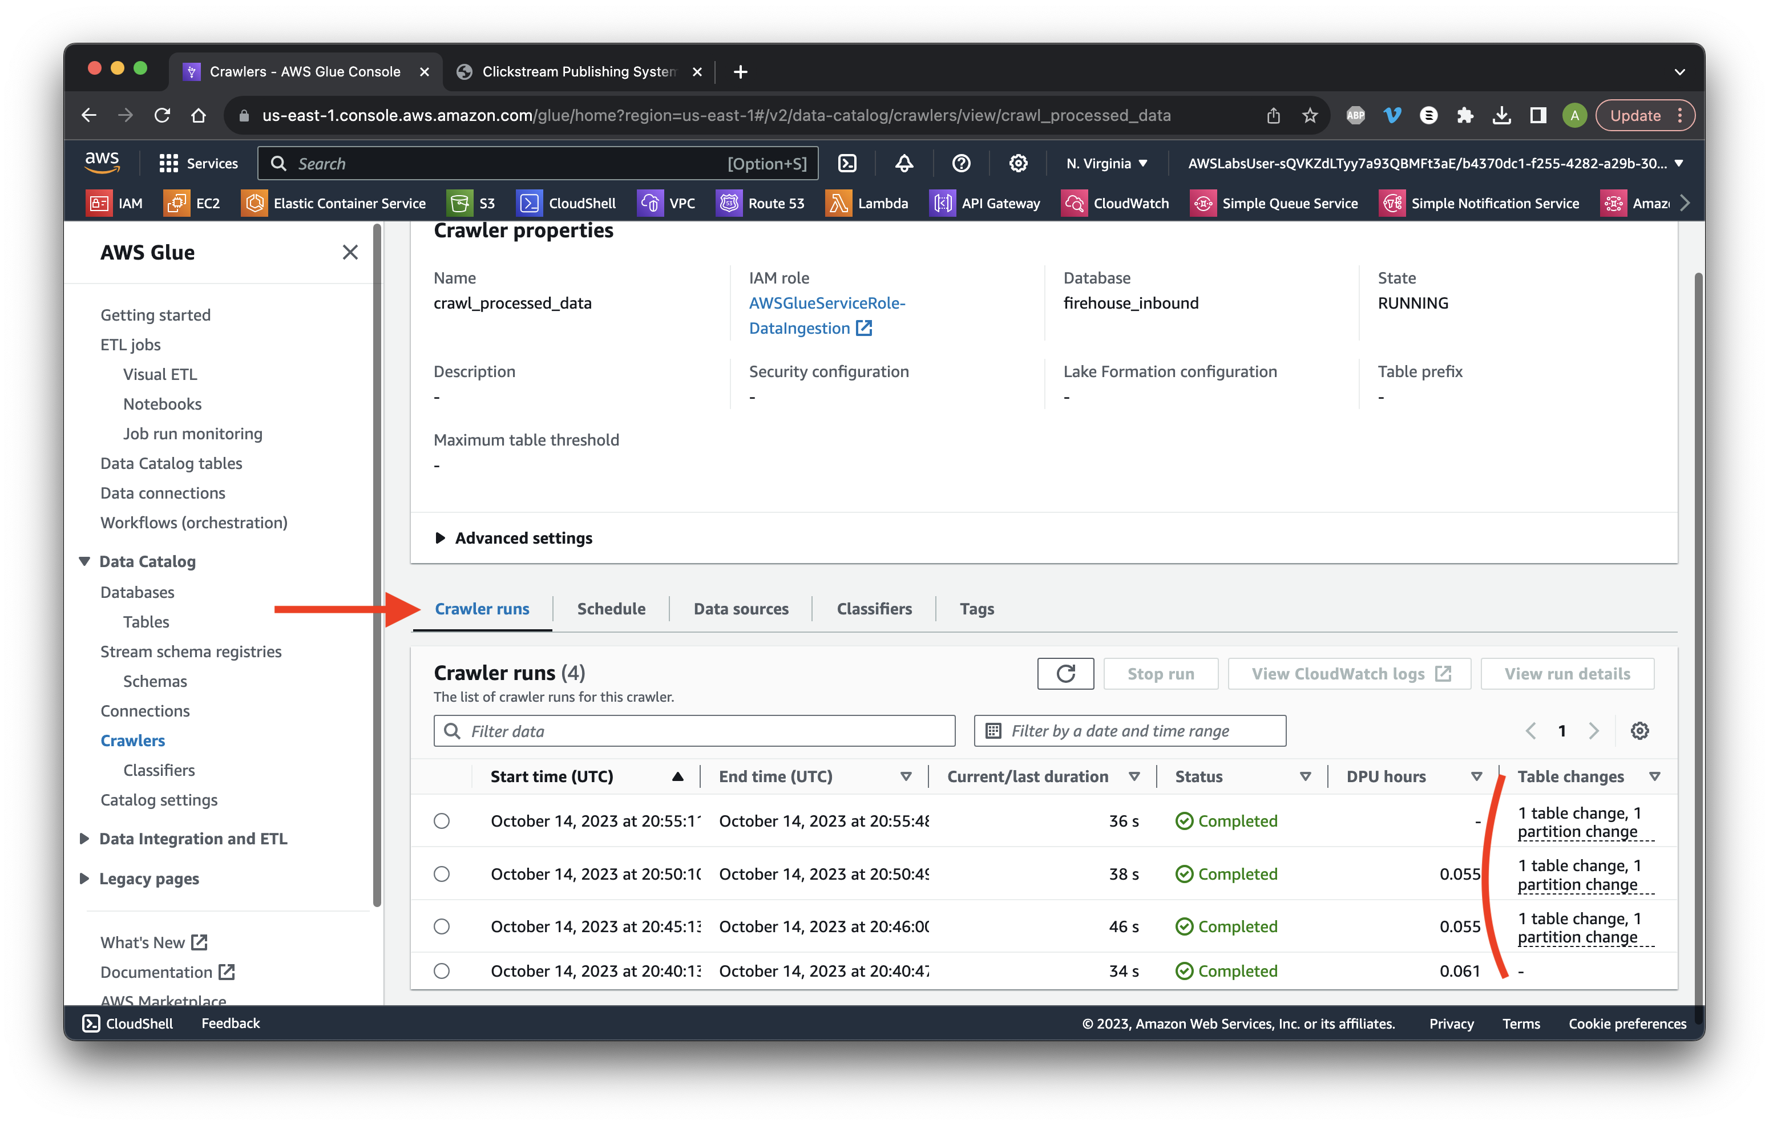Open Crawlers in the side navigation
This screenshot has height=1125, width=1769.
click(132, 740)
